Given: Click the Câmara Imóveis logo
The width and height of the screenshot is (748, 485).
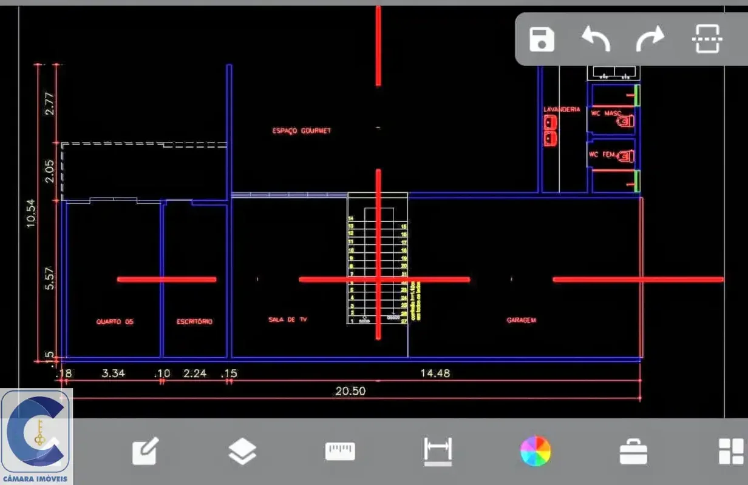Looking at the screenshot, I should click(x=36, y=436).
